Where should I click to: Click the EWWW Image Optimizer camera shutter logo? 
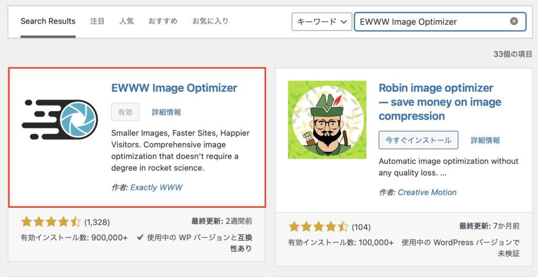60,119
